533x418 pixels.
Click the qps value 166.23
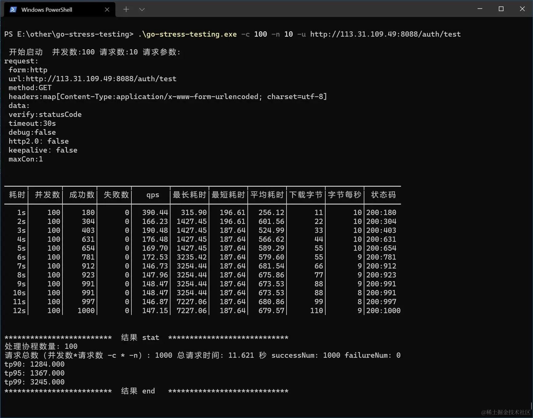tap(155, 221)
